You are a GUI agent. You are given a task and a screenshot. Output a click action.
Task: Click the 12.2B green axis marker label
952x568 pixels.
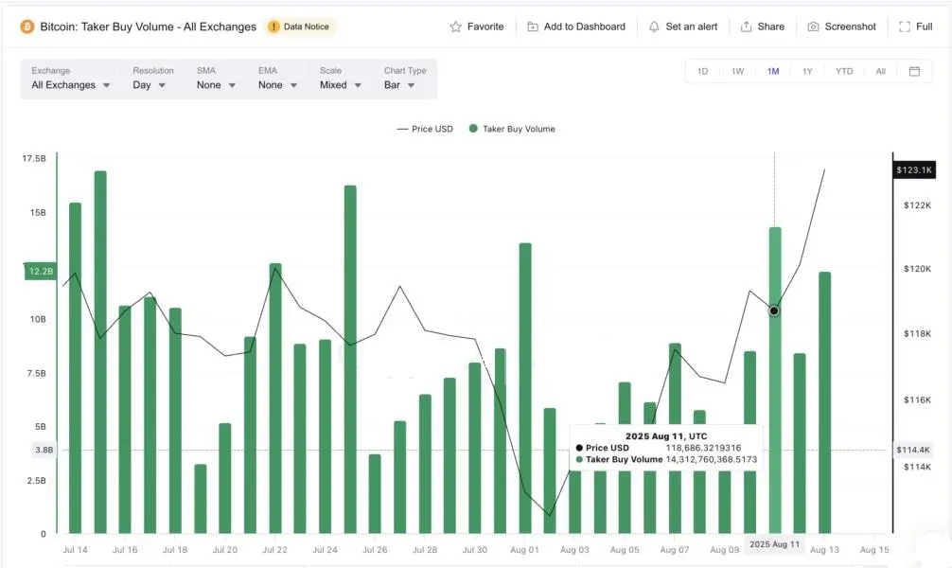click(x=41, y=271)
